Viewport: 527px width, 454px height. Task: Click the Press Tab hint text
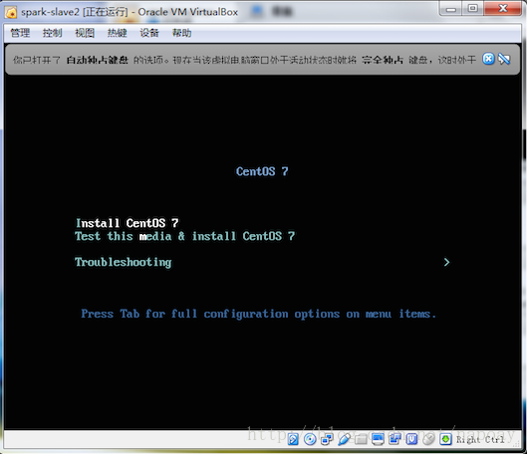point(258,314)
